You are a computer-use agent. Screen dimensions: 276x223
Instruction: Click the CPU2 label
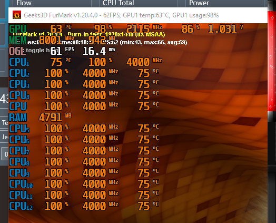[19, 73]
